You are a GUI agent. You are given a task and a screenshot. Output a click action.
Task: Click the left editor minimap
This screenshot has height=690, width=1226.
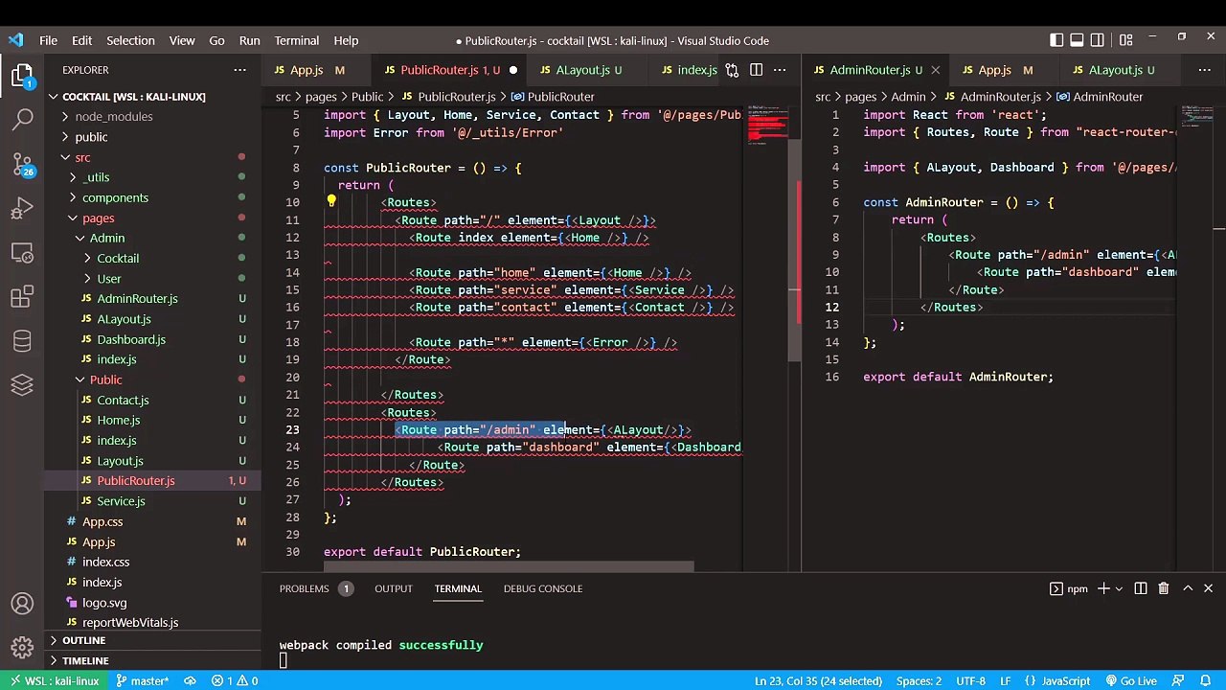pos(767,125)
